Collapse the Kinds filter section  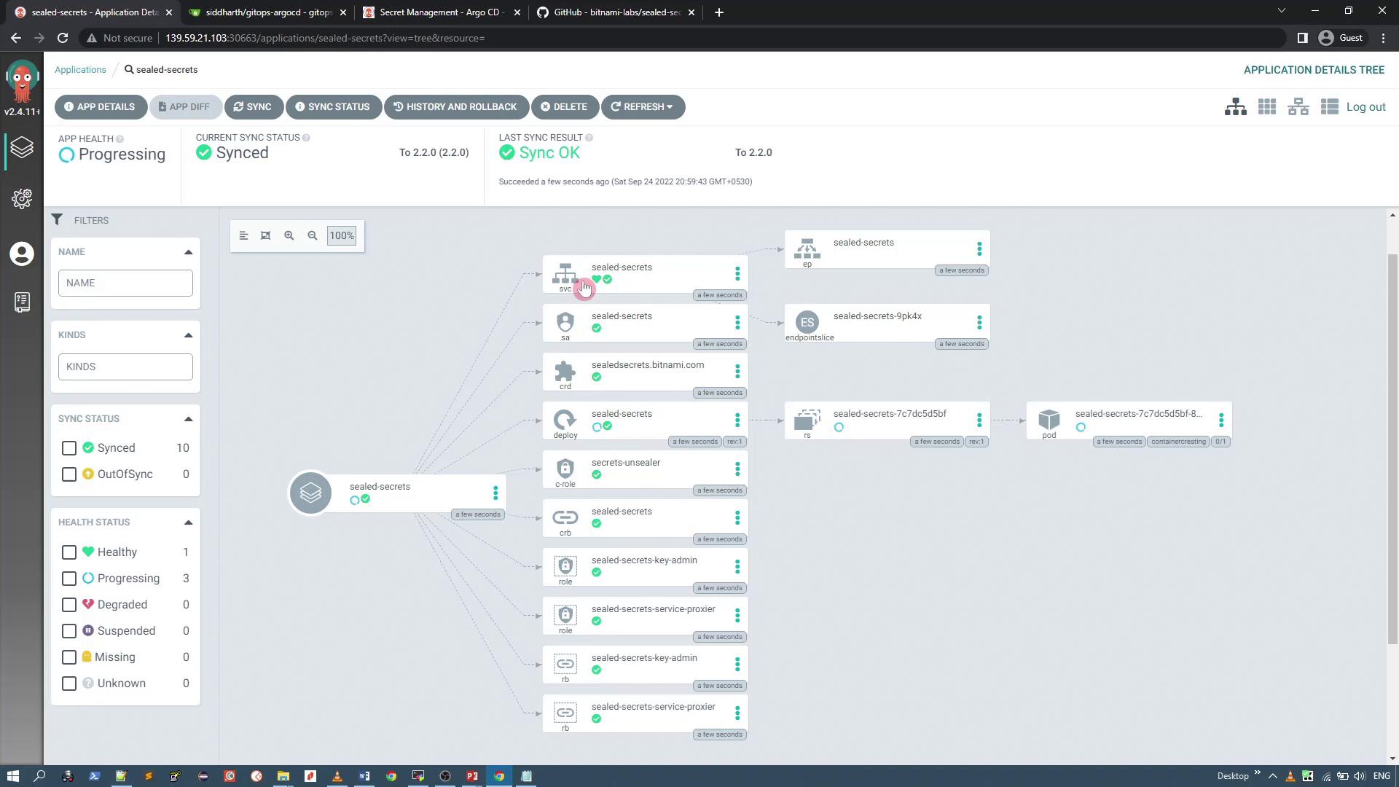(x=188, y=335)
